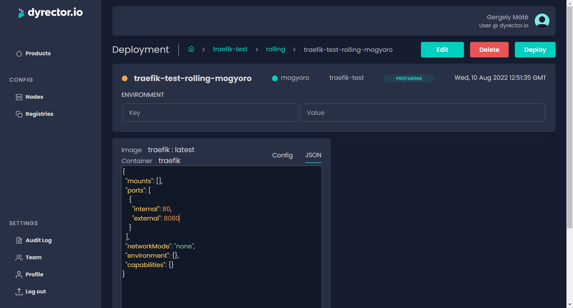Click the "internal": 80 line
The width and height of the screenshot is (573, 308).
[x=152, y=209]
